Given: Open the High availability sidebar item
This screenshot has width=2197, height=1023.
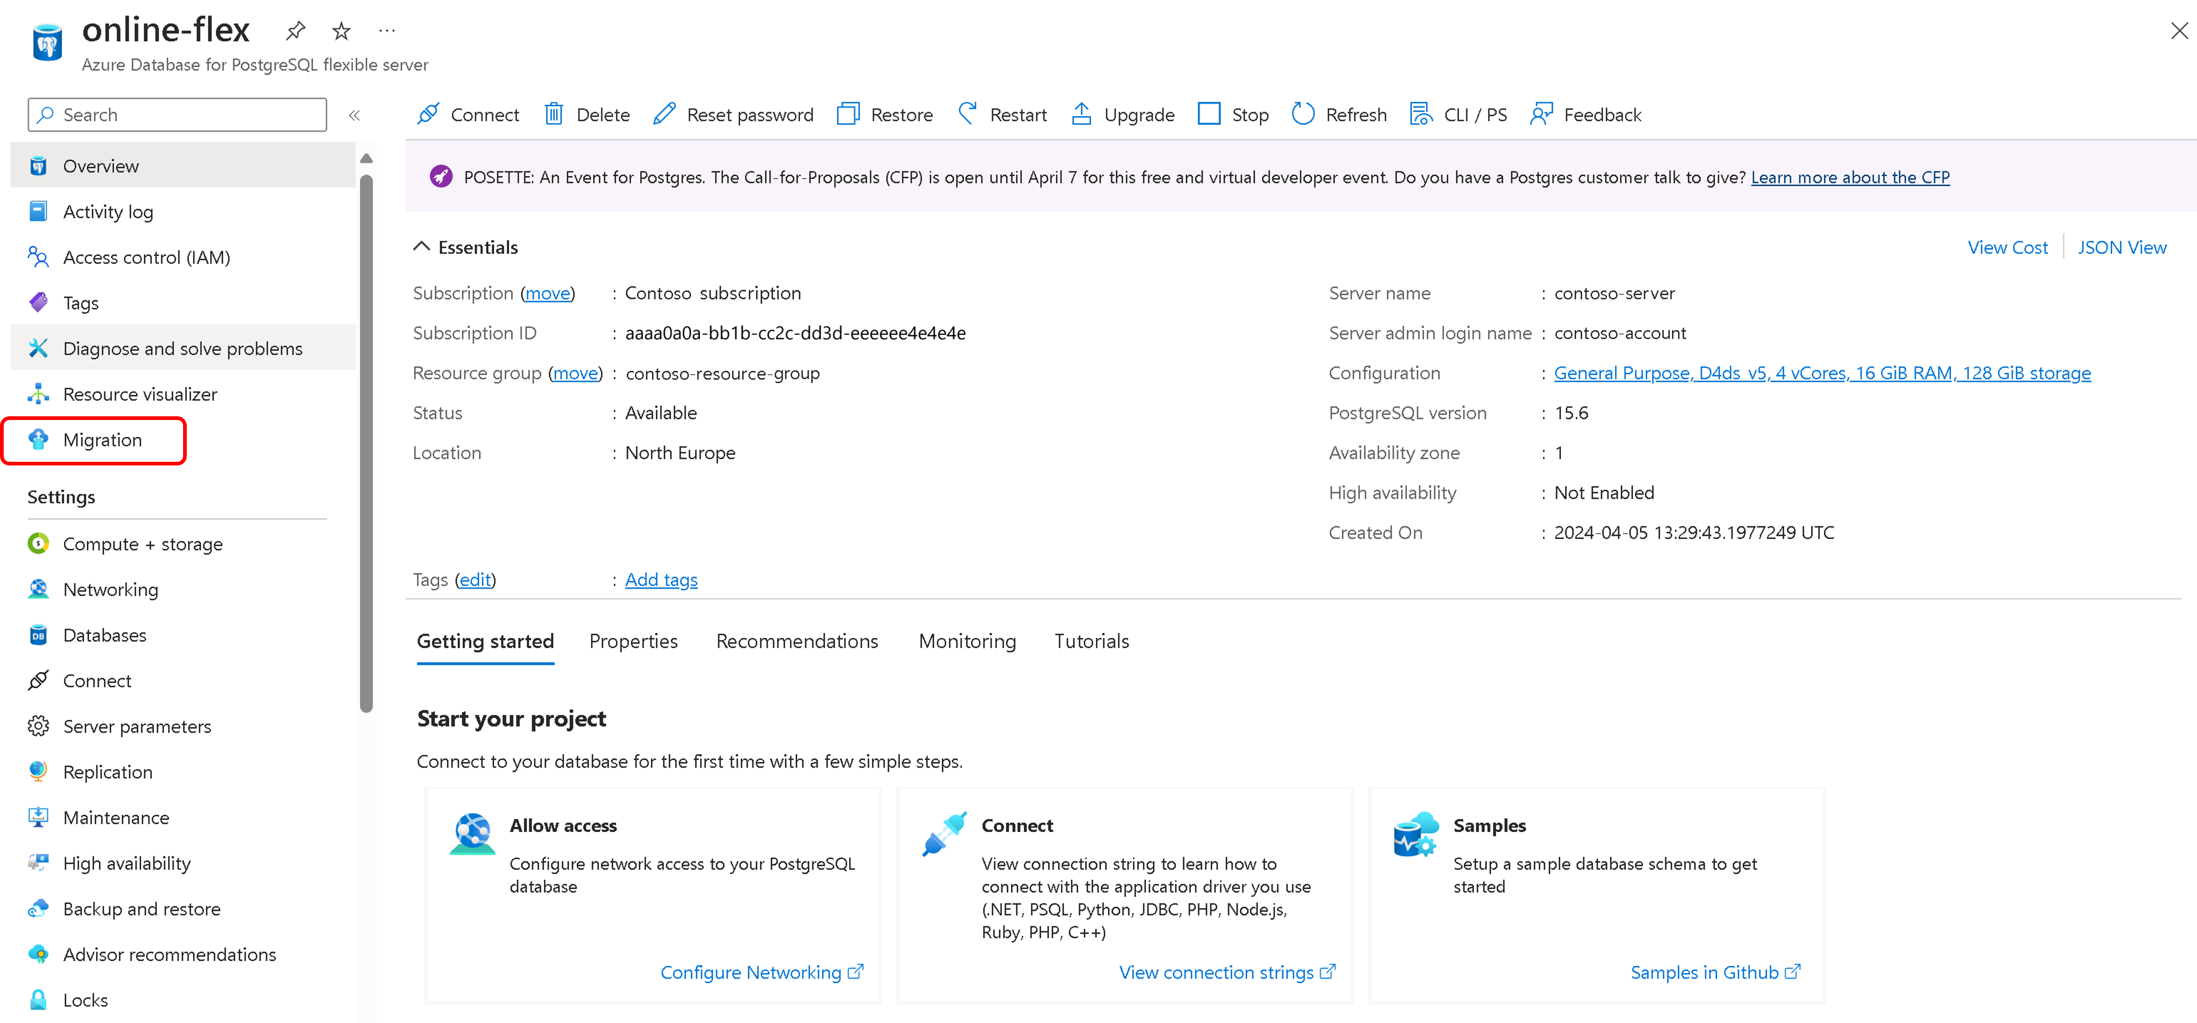Looking at the screenshot, I should 184,863.
